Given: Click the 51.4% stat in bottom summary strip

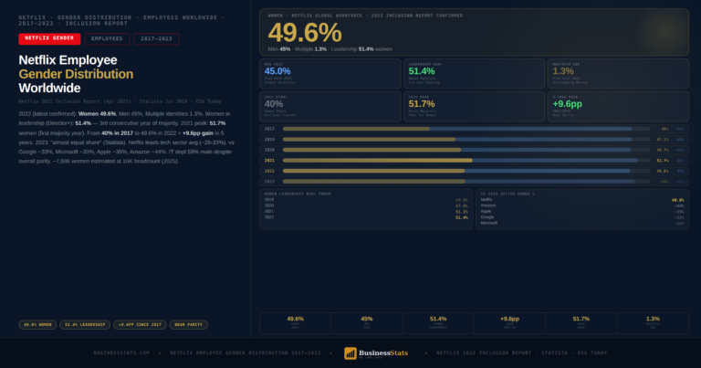Looking at the screenshot, I should coord(438,323).
